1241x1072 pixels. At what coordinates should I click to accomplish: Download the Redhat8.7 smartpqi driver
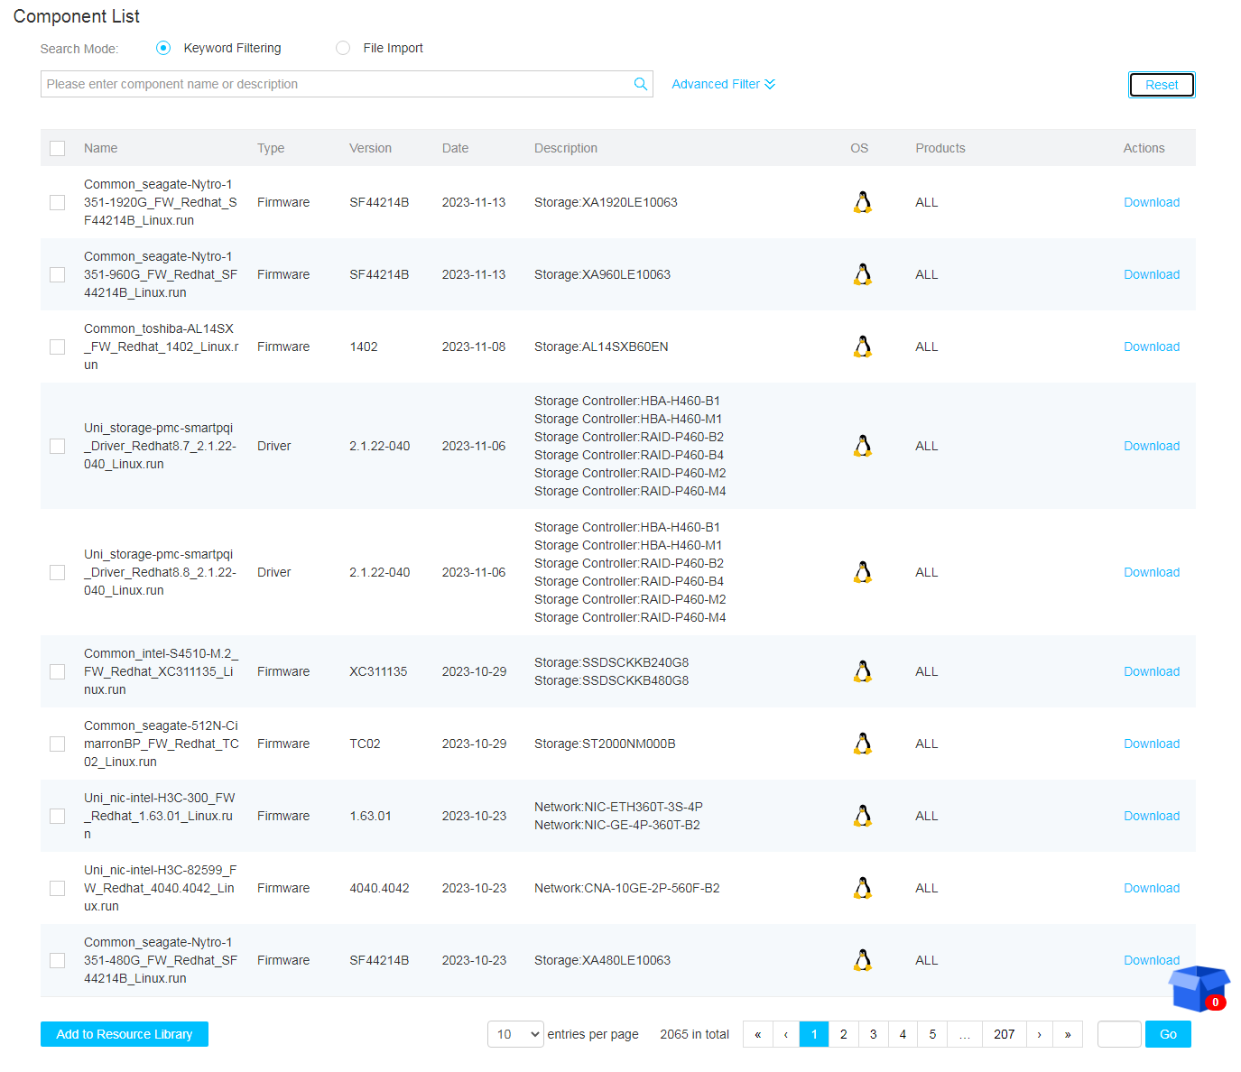[1152, 446]
